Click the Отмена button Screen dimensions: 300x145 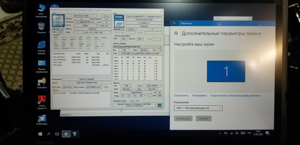[x=204, y=118]
